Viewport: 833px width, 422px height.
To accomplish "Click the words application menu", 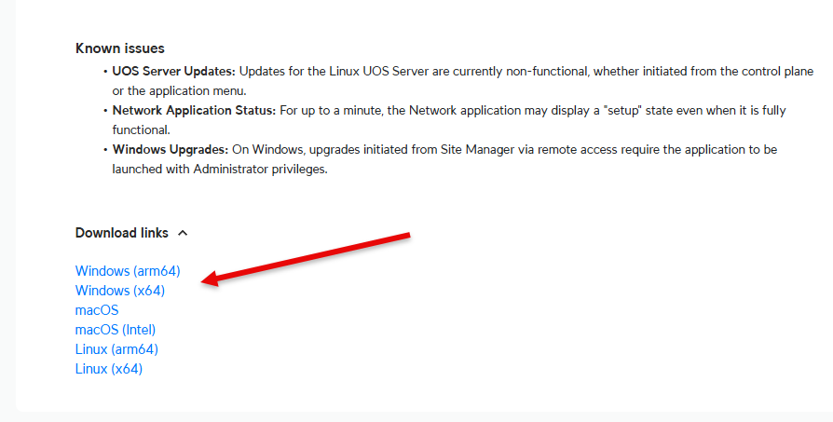I will [x=195, y=90].
